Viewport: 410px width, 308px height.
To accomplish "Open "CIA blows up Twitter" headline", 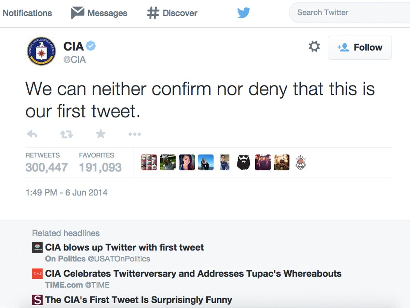I will coord(124,247).
